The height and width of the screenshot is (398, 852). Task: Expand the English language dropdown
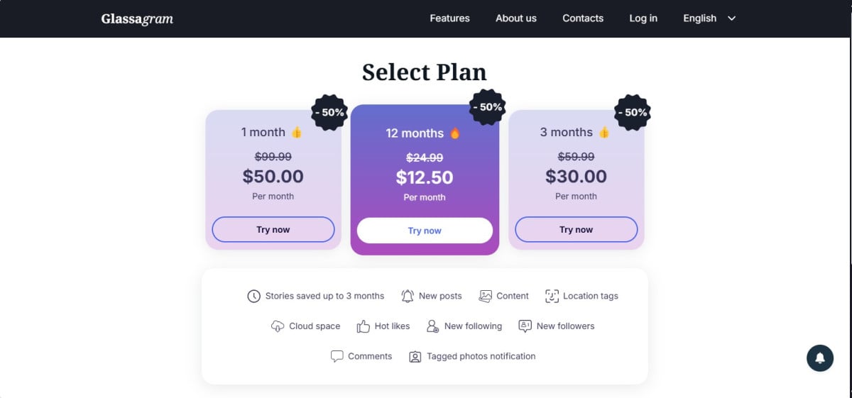pos(709,18)
